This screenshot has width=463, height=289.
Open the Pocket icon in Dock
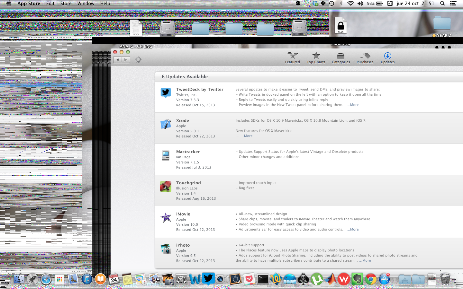click(x=249, y=279)
